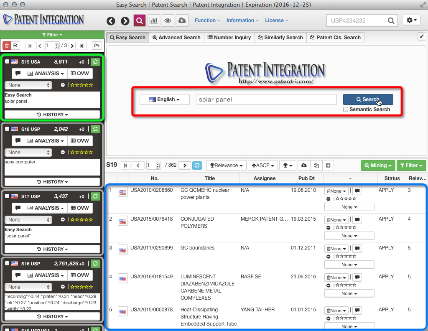Open ANALYSIS dropdown for S19 USA

(x=46, y=74)
